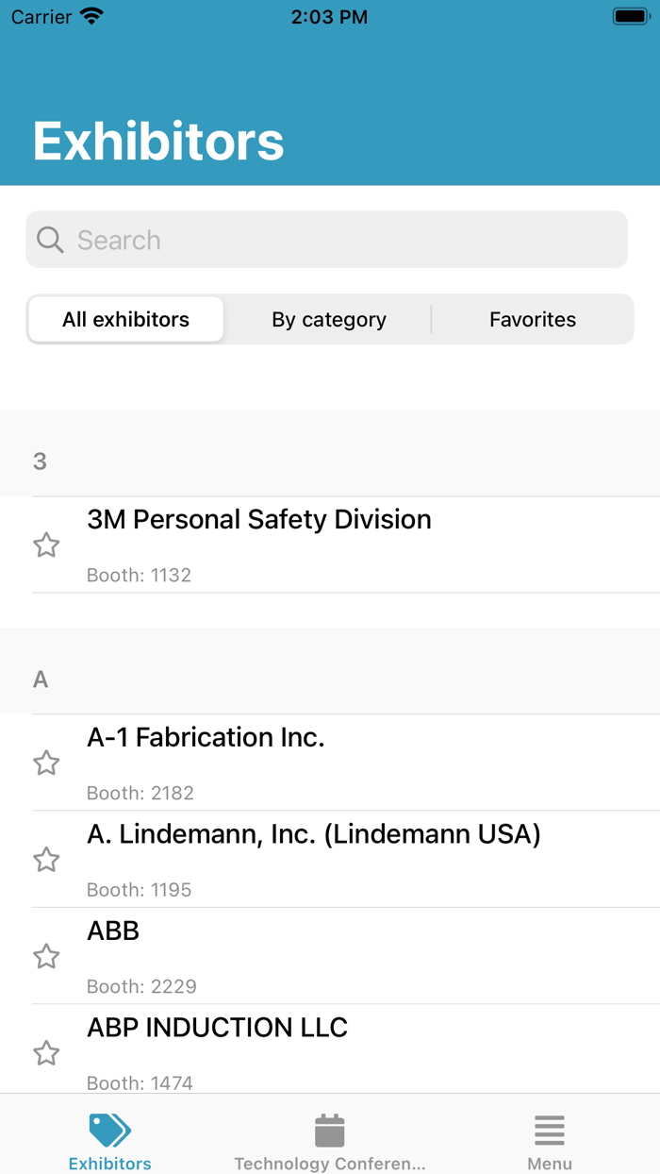The height and width of the screenshot is (1174, 660).
Task: Click into the Search field
Action: (x=339, y=240)
